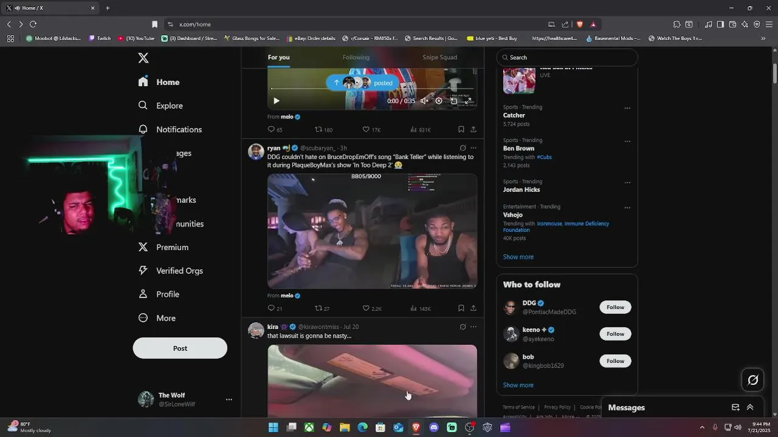Switch to the For you tab
The width and height of the screenshot is (778, 437).
coord(278,57)
